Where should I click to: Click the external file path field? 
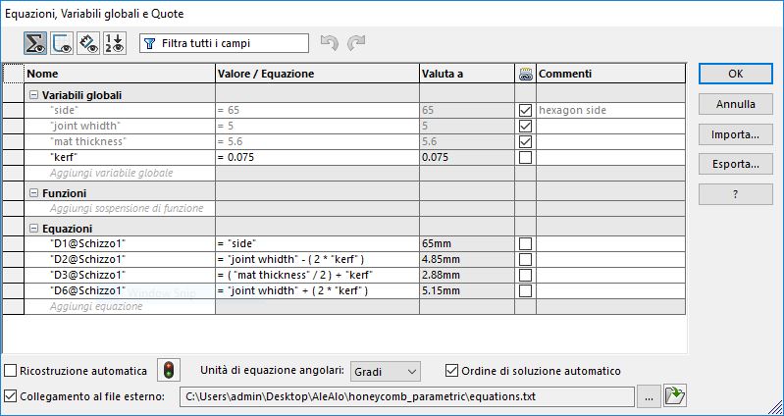click(407, 396)
